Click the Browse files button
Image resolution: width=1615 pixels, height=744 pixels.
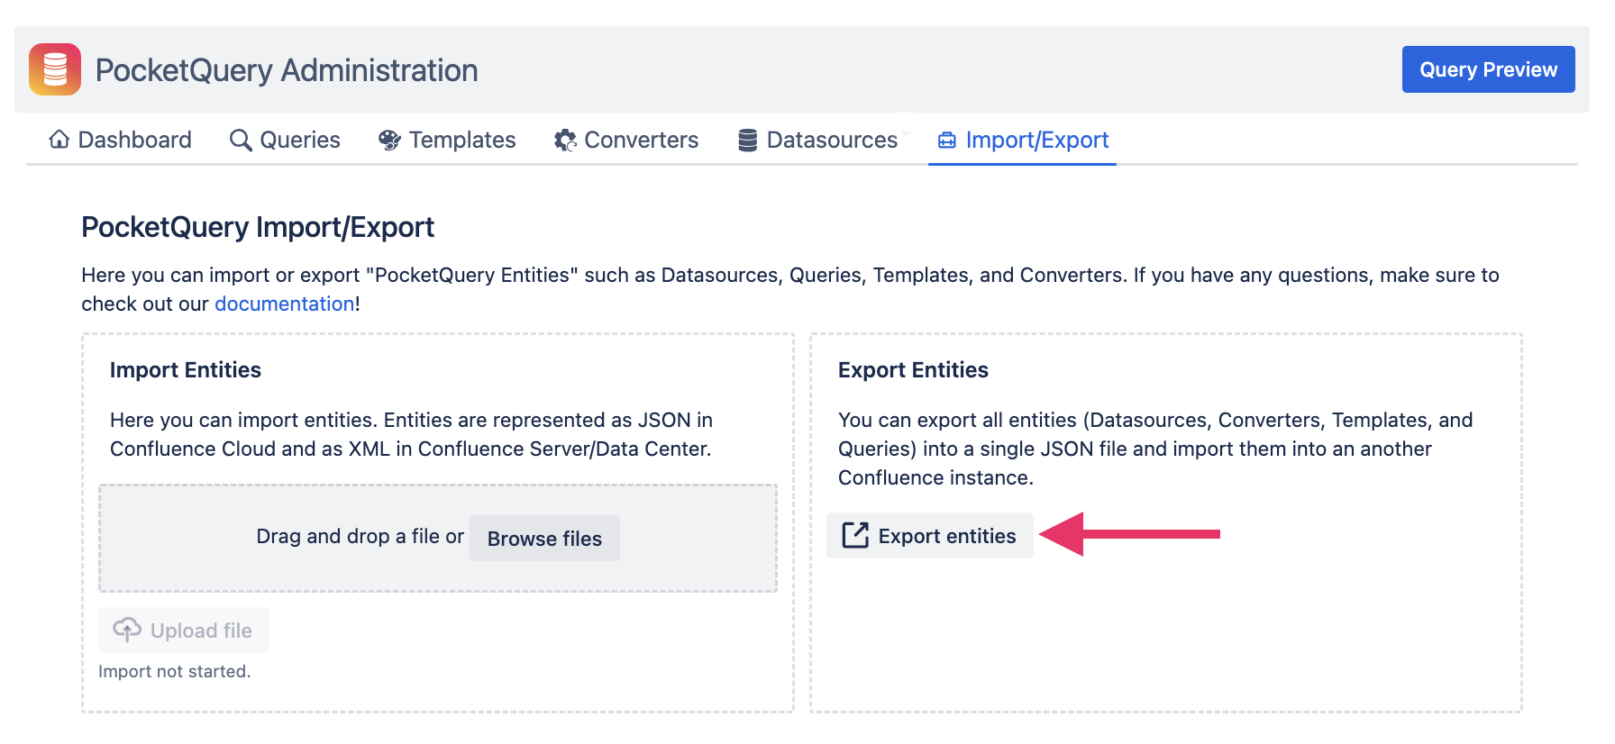(544, 539)
